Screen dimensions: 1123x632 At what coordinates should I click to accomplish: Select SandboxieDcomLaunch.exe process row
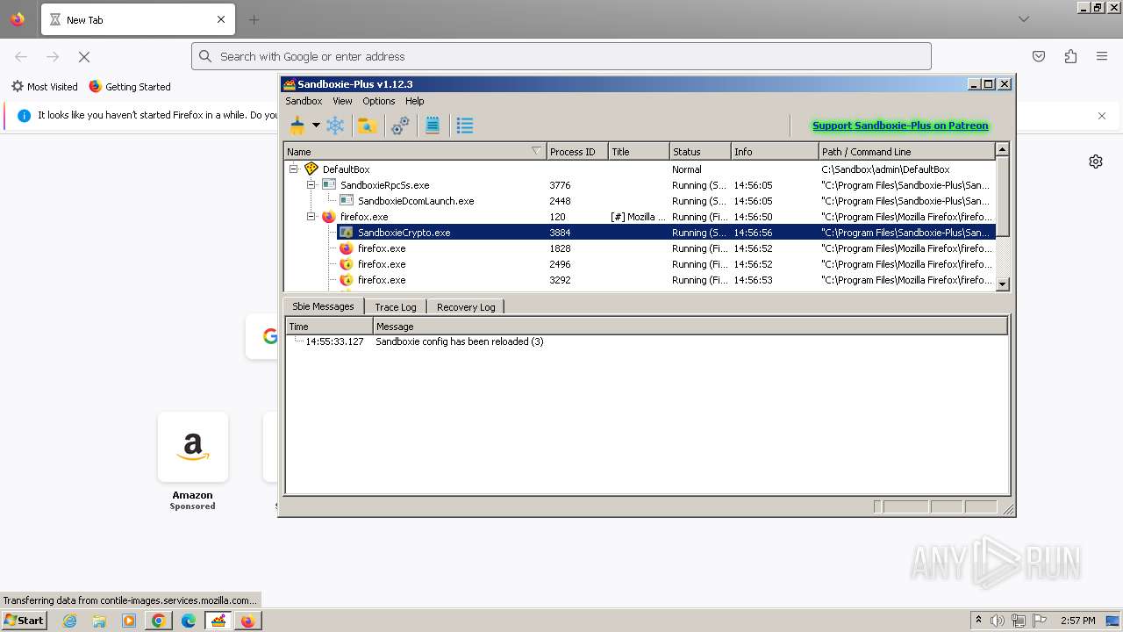click(640, 201)
